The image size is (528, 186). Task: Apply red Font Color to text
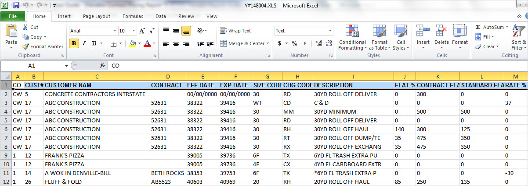(147, 43)
